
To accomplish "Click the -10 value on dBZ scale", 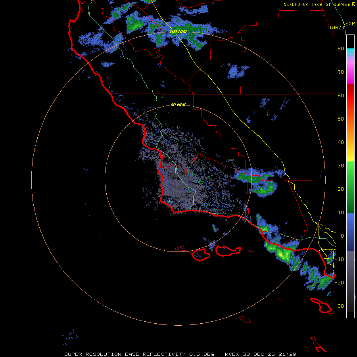I will click(339, 259).
